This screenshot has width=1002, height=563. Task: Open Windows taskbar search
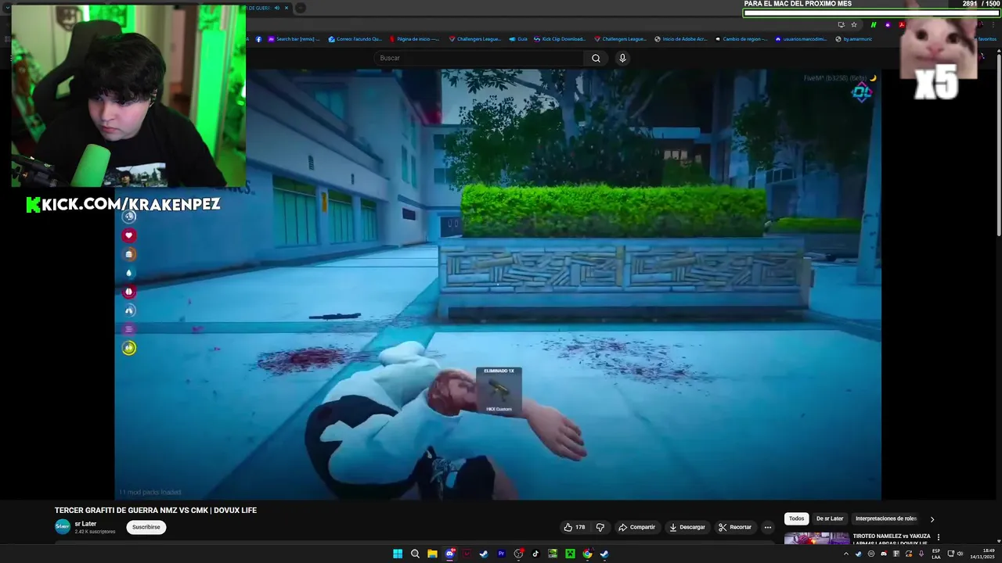(x=415, y=554)
